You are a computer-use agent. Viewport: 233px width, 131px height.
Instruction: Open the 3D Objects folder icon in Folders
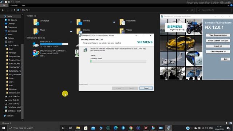click(x=36, y=22)
